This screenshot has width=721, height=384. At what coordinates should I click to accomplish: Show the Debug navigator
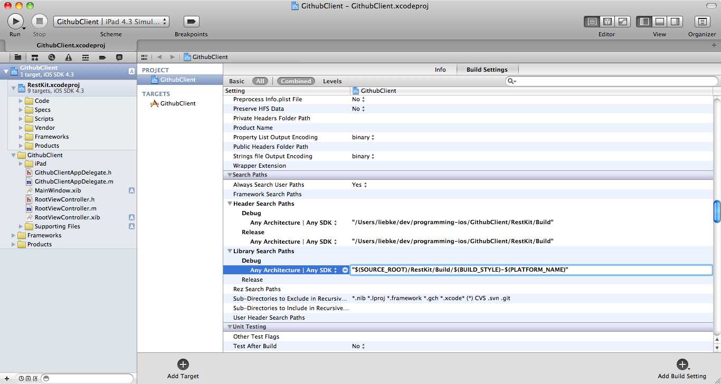[x=86, y=57]
